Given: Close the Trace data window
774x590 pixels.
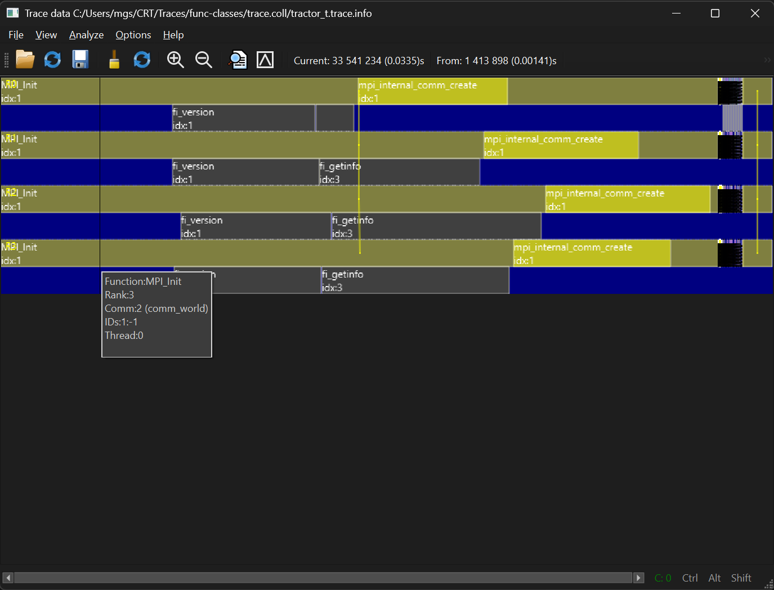Looking at the screenshot, I should tap(755, 13).
